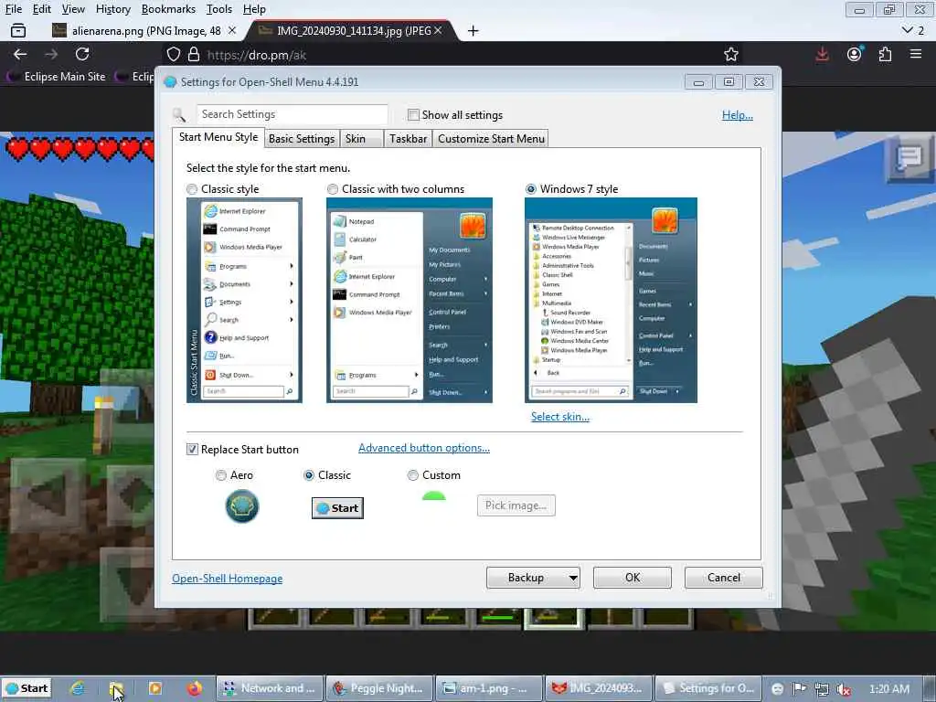Click the two-column classic preview thumbnail
The image size is (936, 702).
point(409,300)
